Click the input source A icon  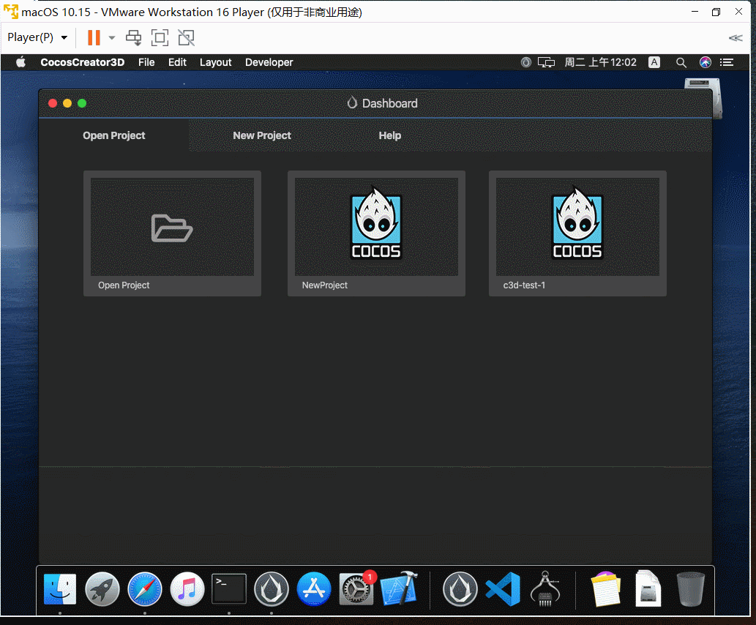click(x=654, y=62)
